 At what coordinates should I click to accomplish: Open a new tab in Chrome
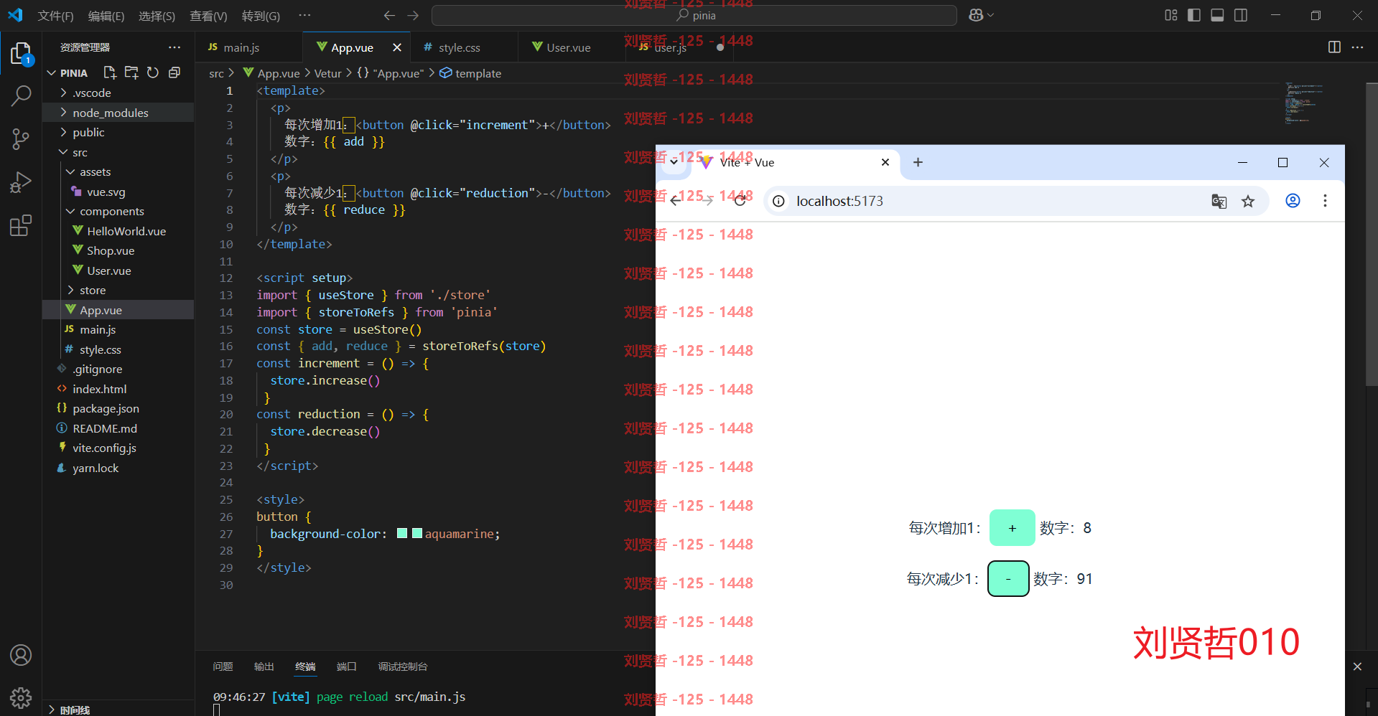pyautogui.click(x=918, y=162)
